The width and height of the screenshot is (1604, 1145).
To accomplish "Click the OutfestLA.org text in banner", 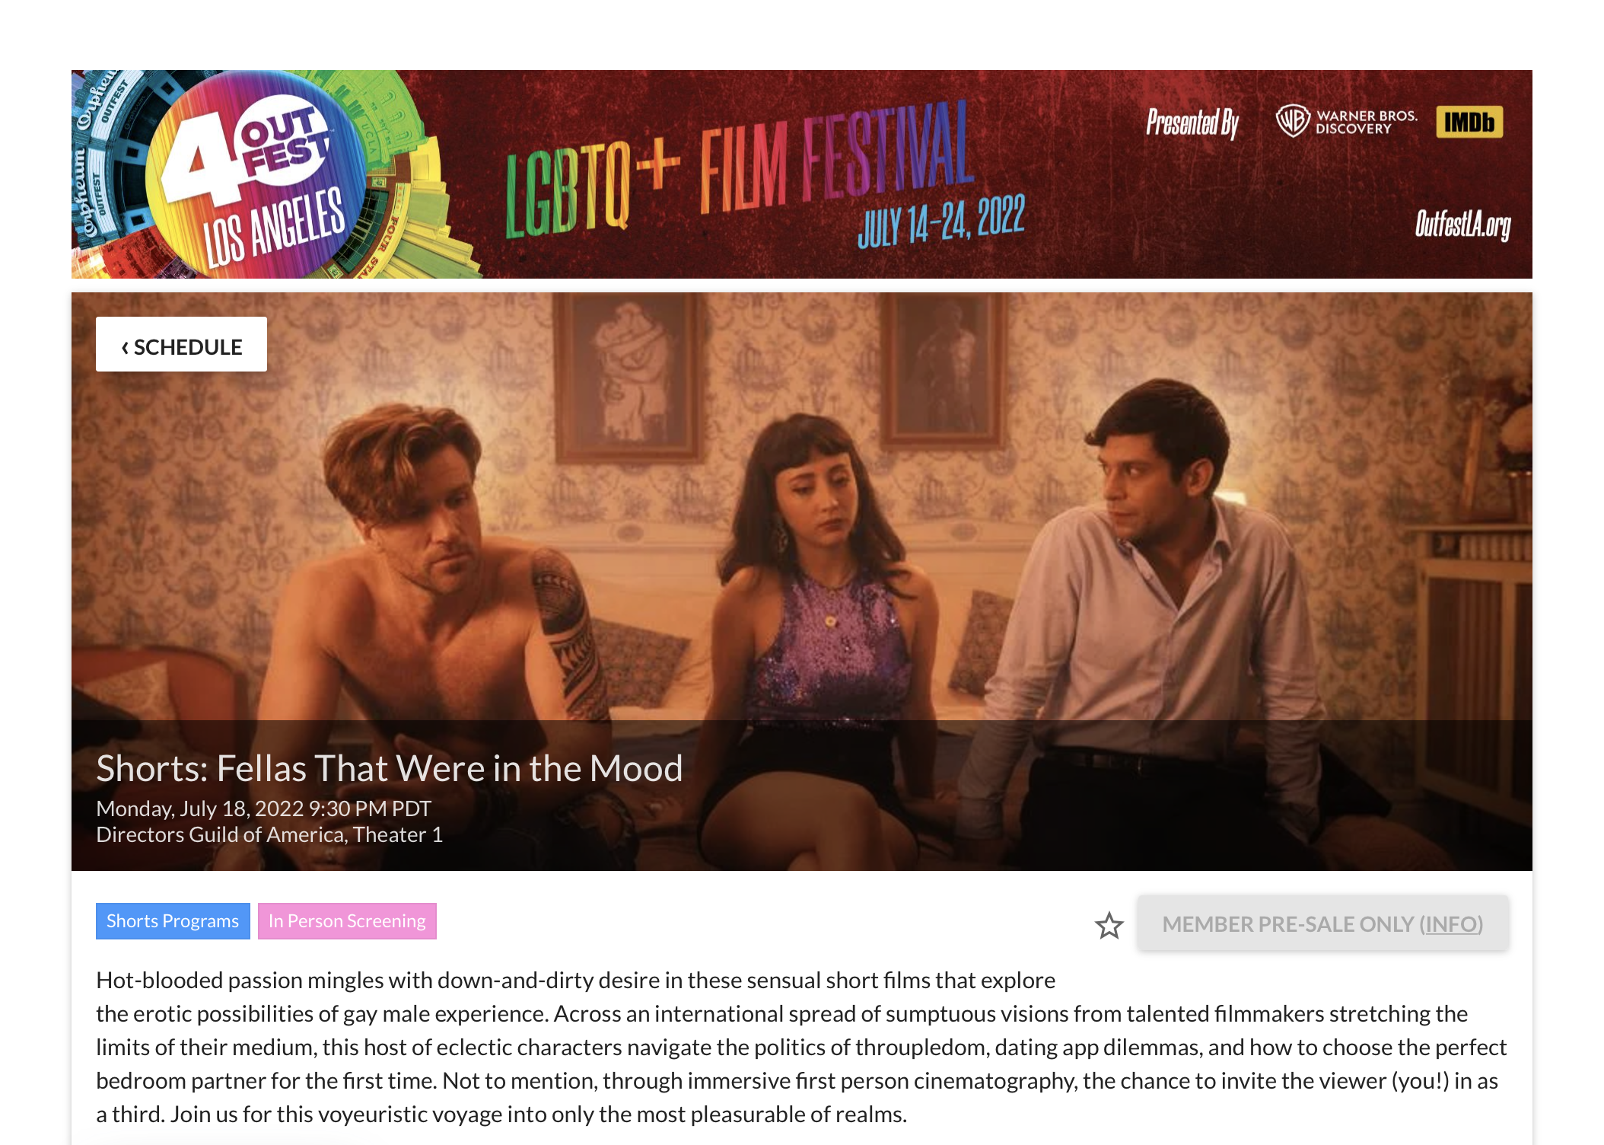I will (x=1462, y=225).
